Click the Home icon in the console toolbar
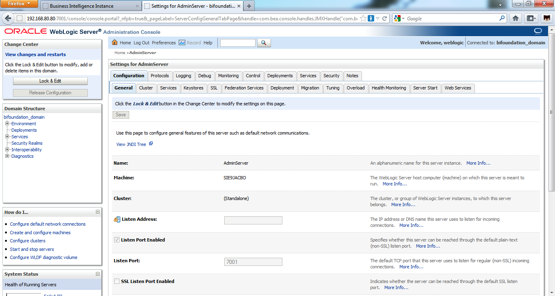 [x=115, y=42]
